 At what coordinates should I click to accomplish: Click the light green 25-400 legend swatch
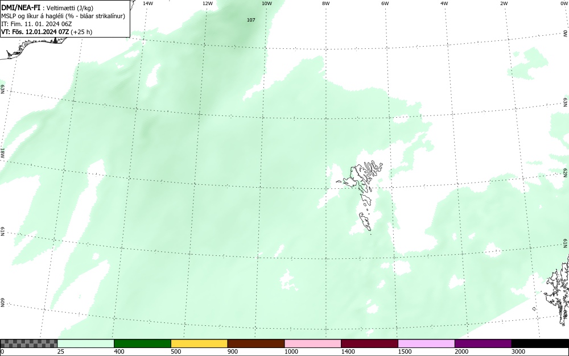(x=86, y=343)
